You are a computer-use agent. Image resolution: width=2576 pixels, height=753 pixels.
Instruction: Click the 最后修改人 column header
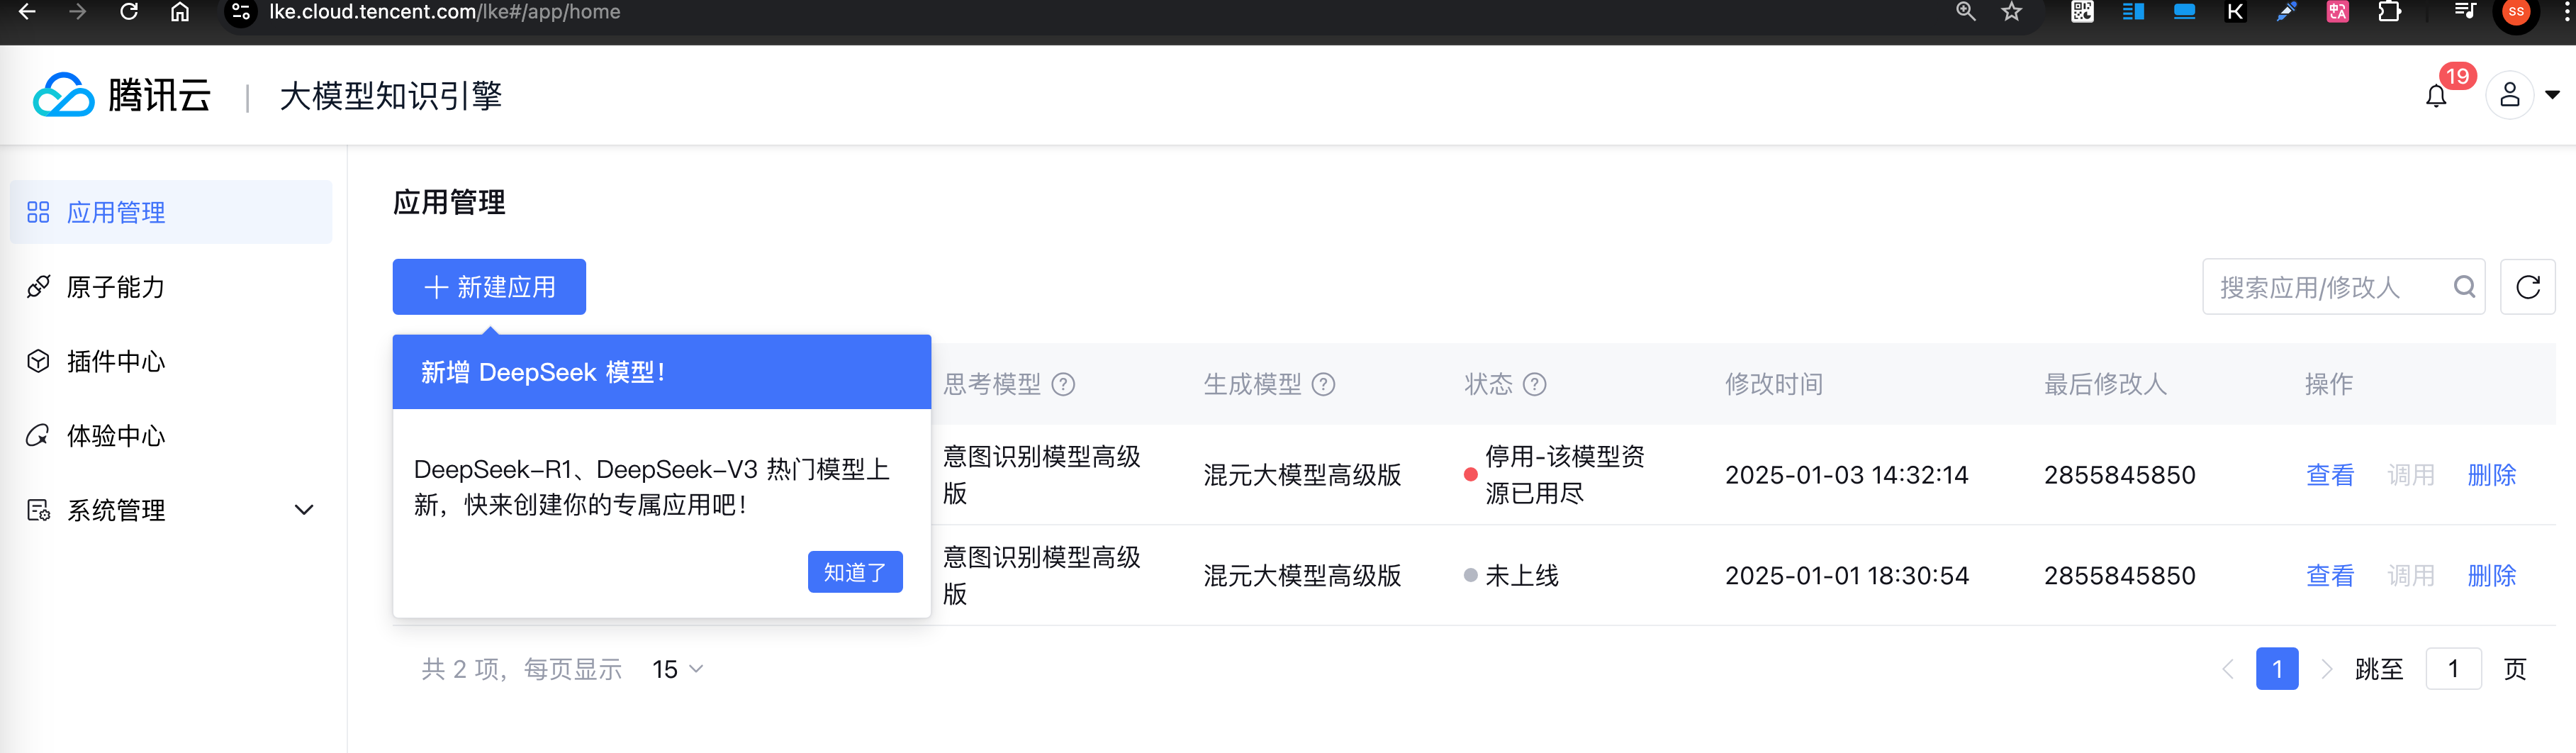click(x=2105, y=384)
